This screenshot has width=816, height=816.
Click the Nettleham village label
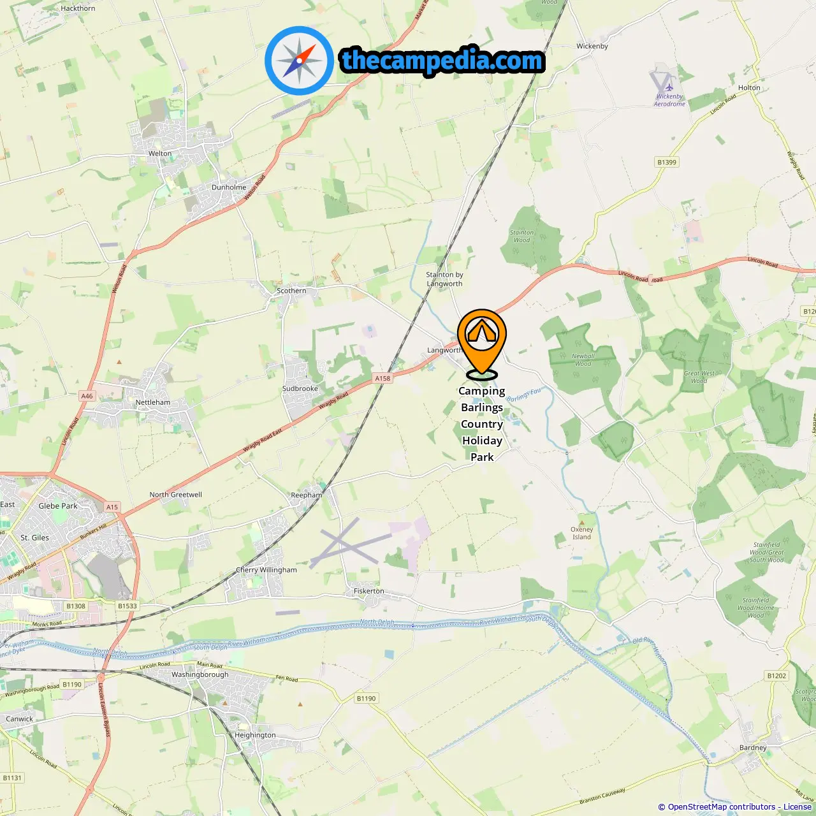153,402
